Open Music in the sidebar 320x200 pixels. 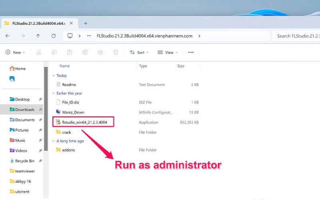click(18, 140)
